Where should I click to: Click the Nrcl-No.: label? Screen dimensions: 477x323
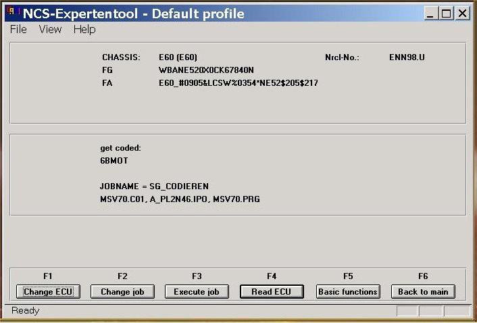pos(343,57)
